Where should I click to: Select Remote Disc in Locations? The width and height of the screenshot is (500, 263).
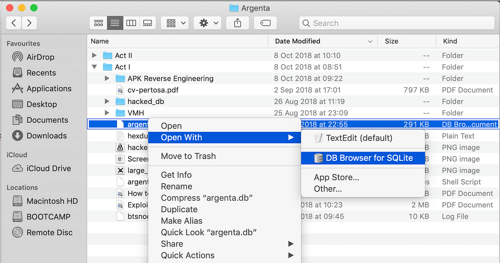click(x=42, y=233)
